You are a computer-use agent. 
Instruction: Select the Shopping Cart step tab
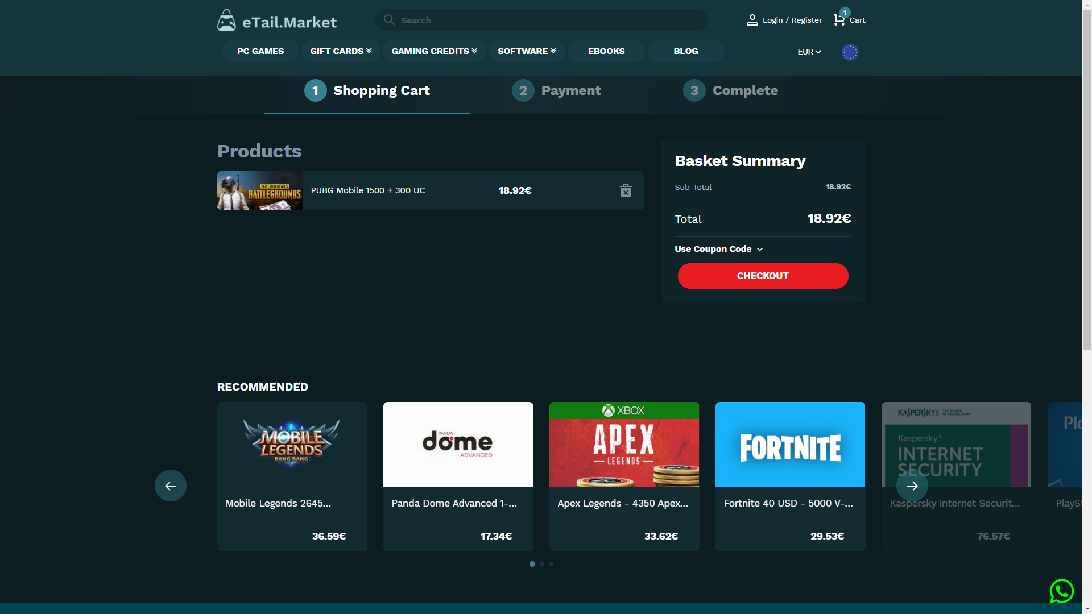tap(367, 91)
